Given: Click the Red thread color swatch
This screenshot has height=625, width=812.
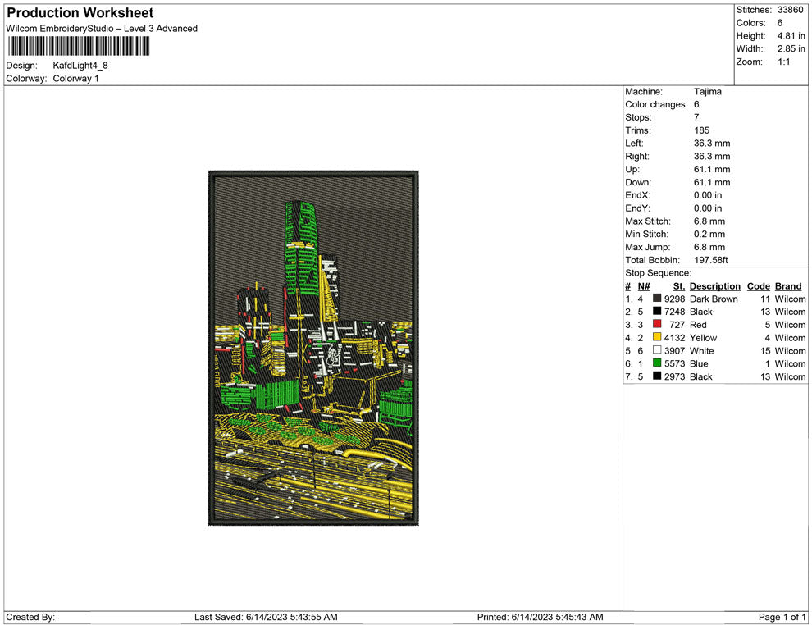Looking at the screenshot, I should click(657, 324).
